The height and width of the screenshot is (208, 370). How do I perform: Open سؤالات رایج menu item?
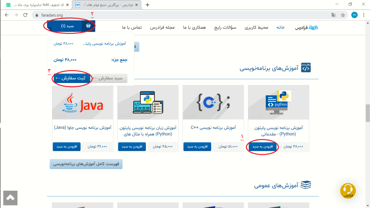click(x=225, y=27)
